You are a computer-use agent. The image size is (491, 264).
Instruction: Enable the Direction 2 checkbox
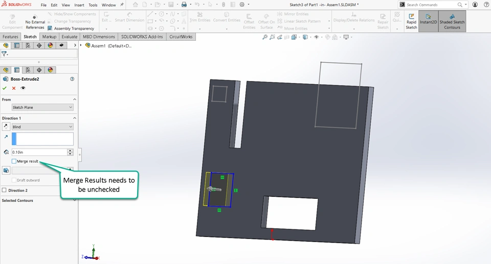point(4,190)
